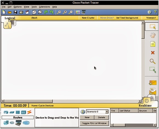Open the Help menu

tap(55, 7)
